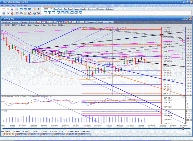Switch to the Price Tools tab
This screenshot has width=193, height=141.
pyautogui.click(x=58, y=9)
